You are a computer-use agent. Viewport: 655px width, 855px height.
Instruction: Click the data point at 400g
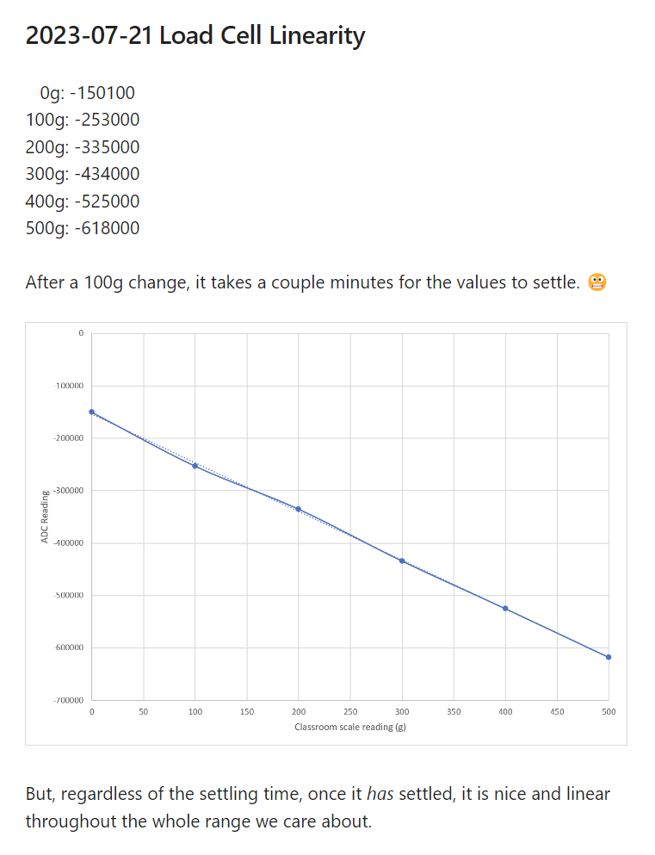(505, 609)
